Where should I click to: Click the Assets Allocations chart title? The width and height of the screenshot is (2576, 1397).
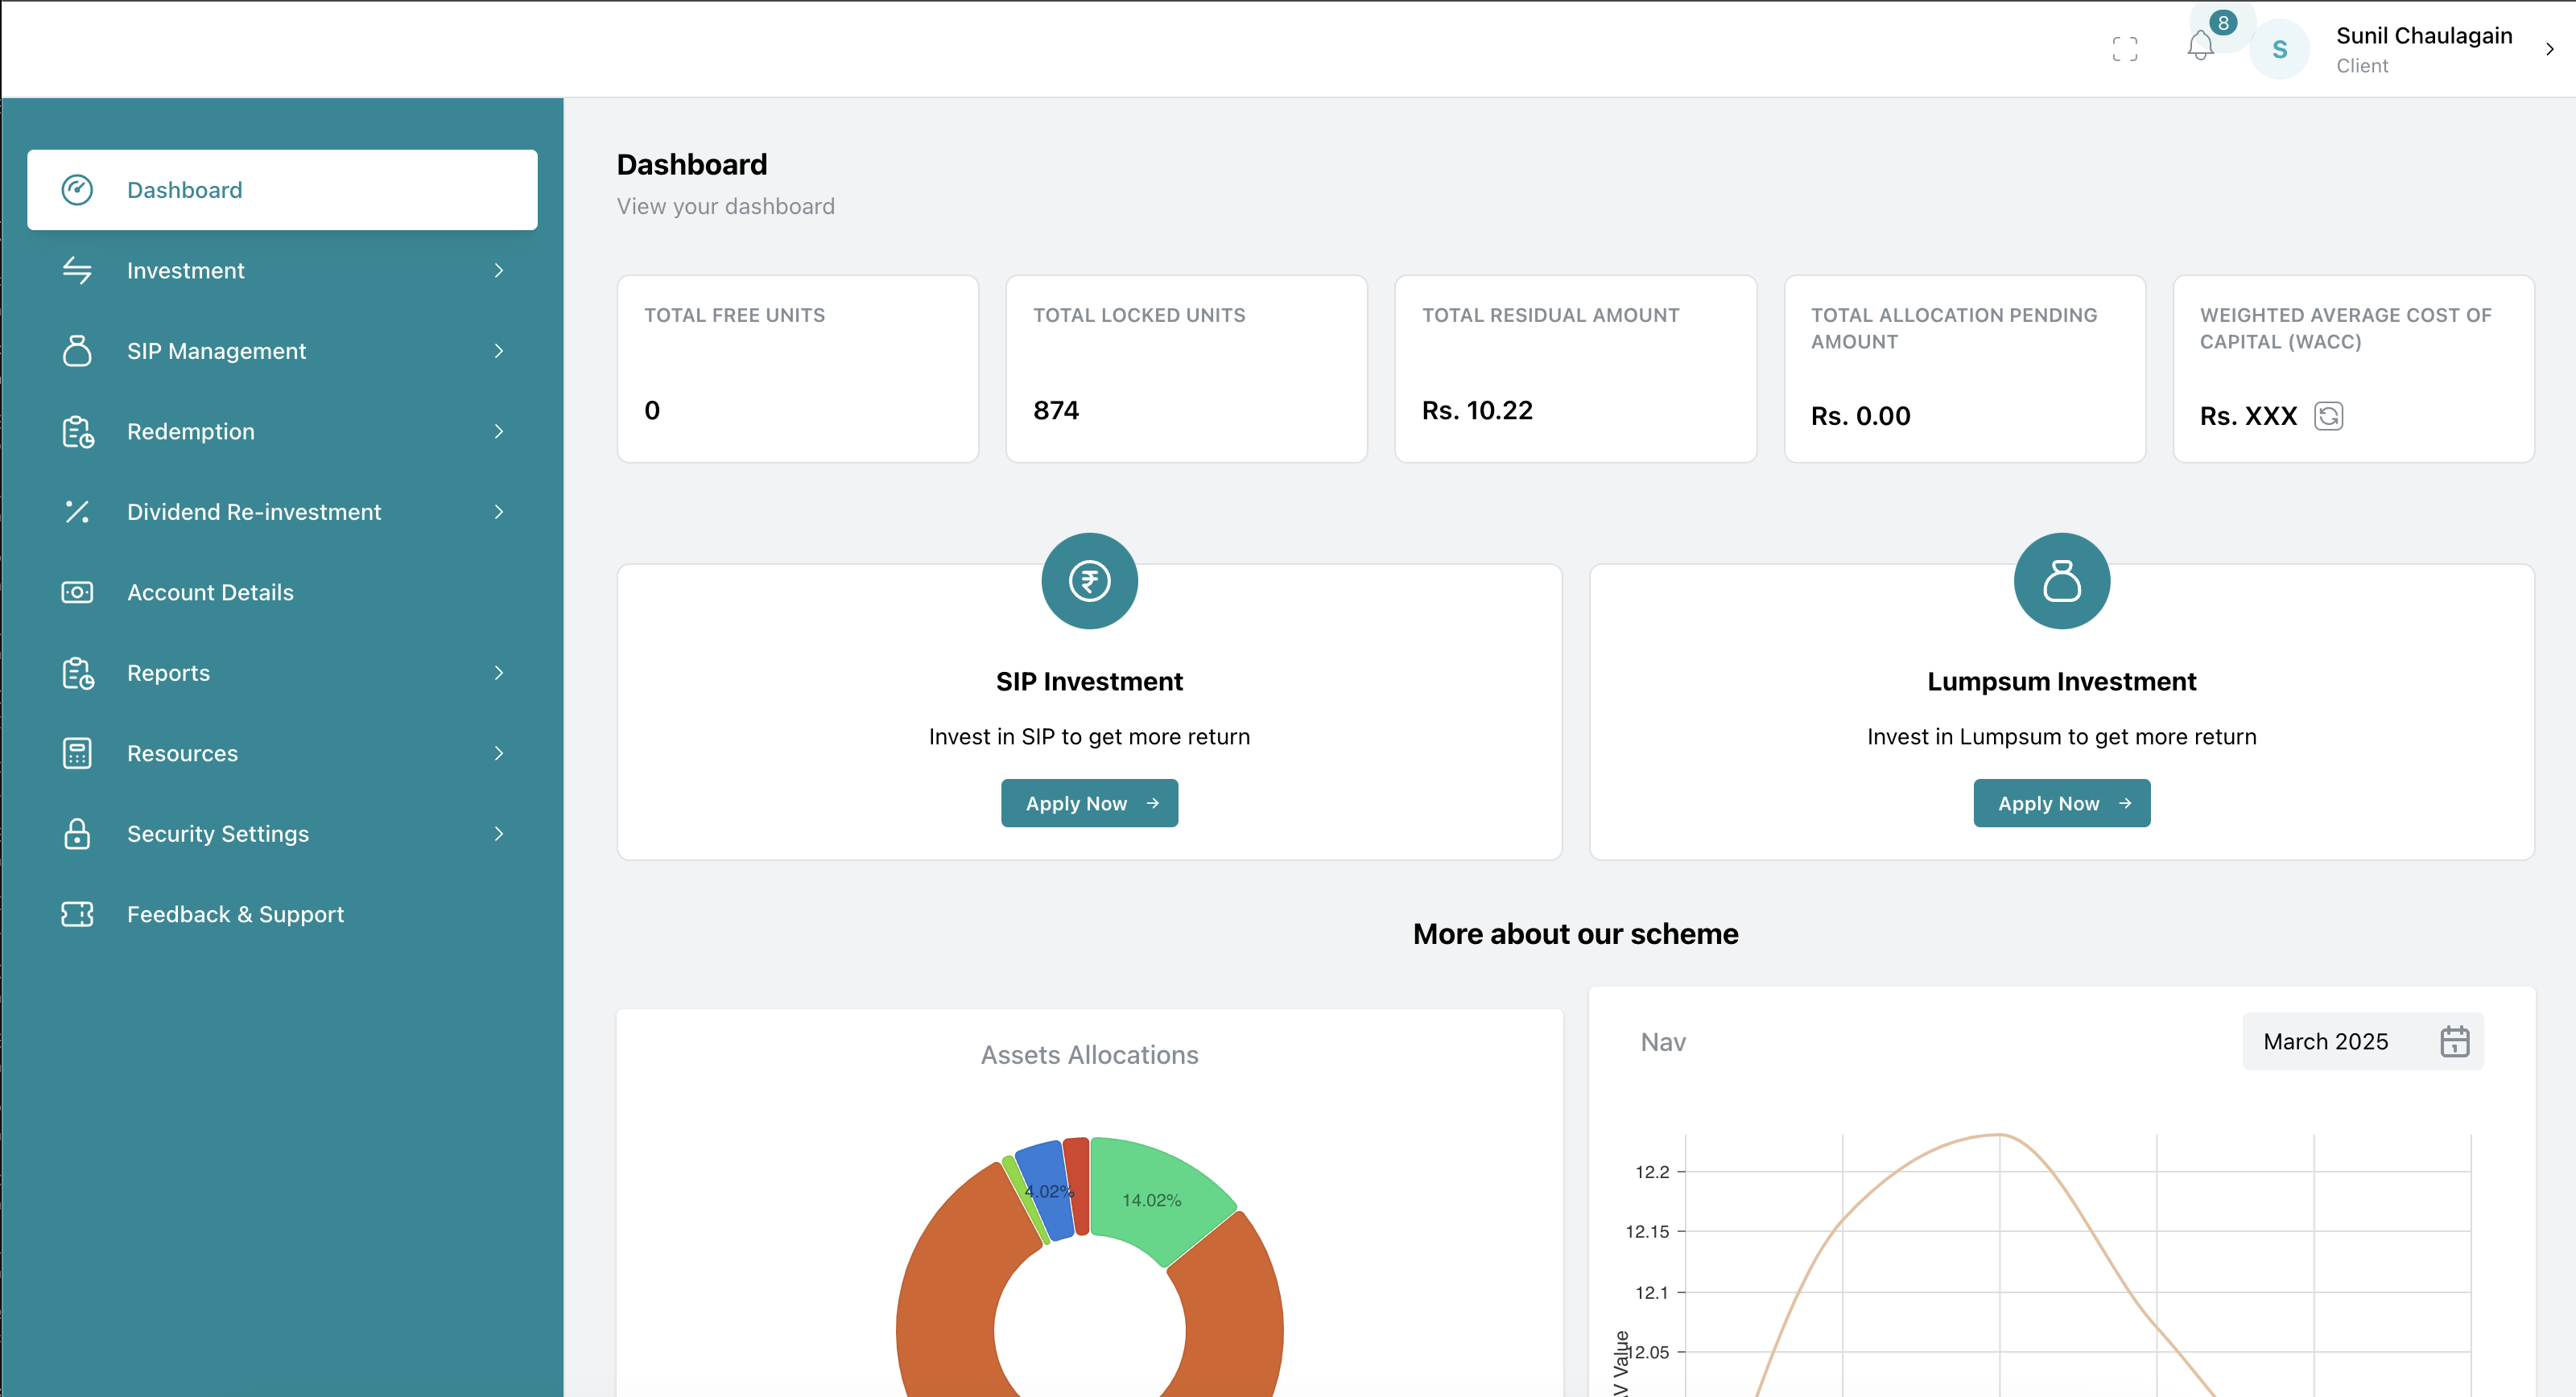tap(1089, 1055)
